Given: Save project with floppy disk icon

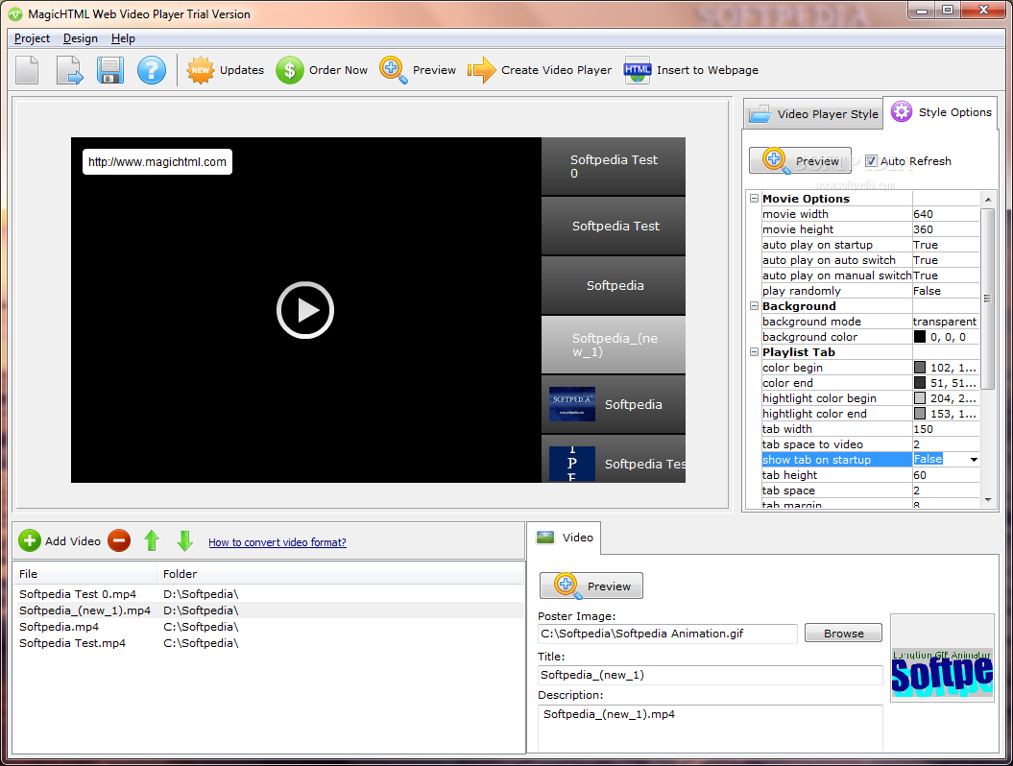Looking at the screenshot, I should point(109,70).
